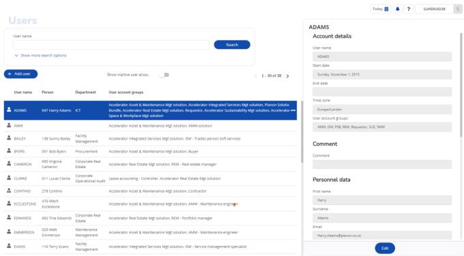464x256 pixels.
Task: Select the EVANS user row
Action: (x=150, y=246)
